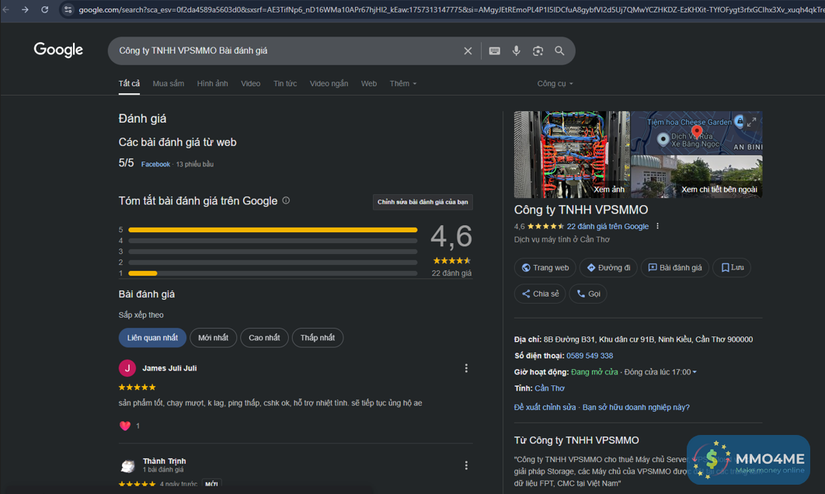Open Xem ảnh server rack photo
Image resolution: width=825 pixels, height=494 pixels.
pos(572,155)
